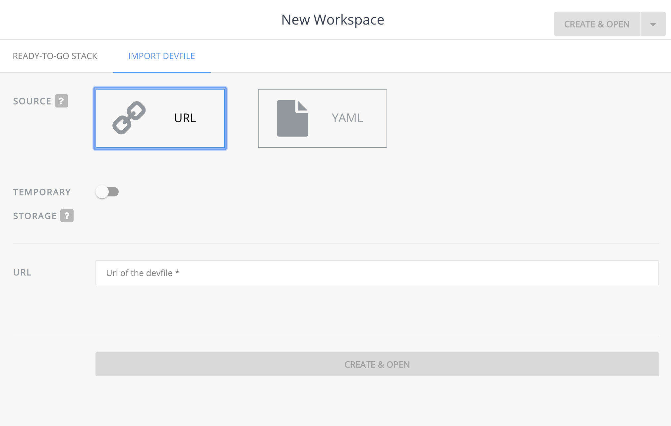Switch to the Ready-To-Go Stack tab
The image size is (671, 426).
tap(55, 56)
